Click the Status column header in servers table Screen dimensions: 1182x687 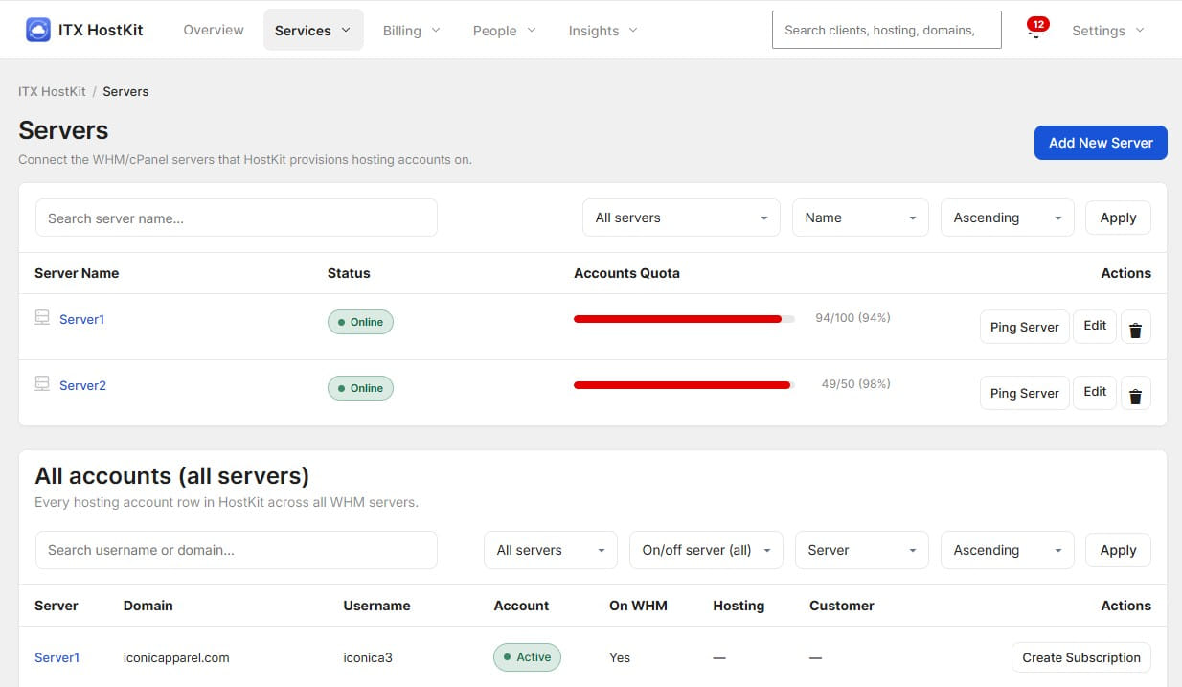click(349, 273)
